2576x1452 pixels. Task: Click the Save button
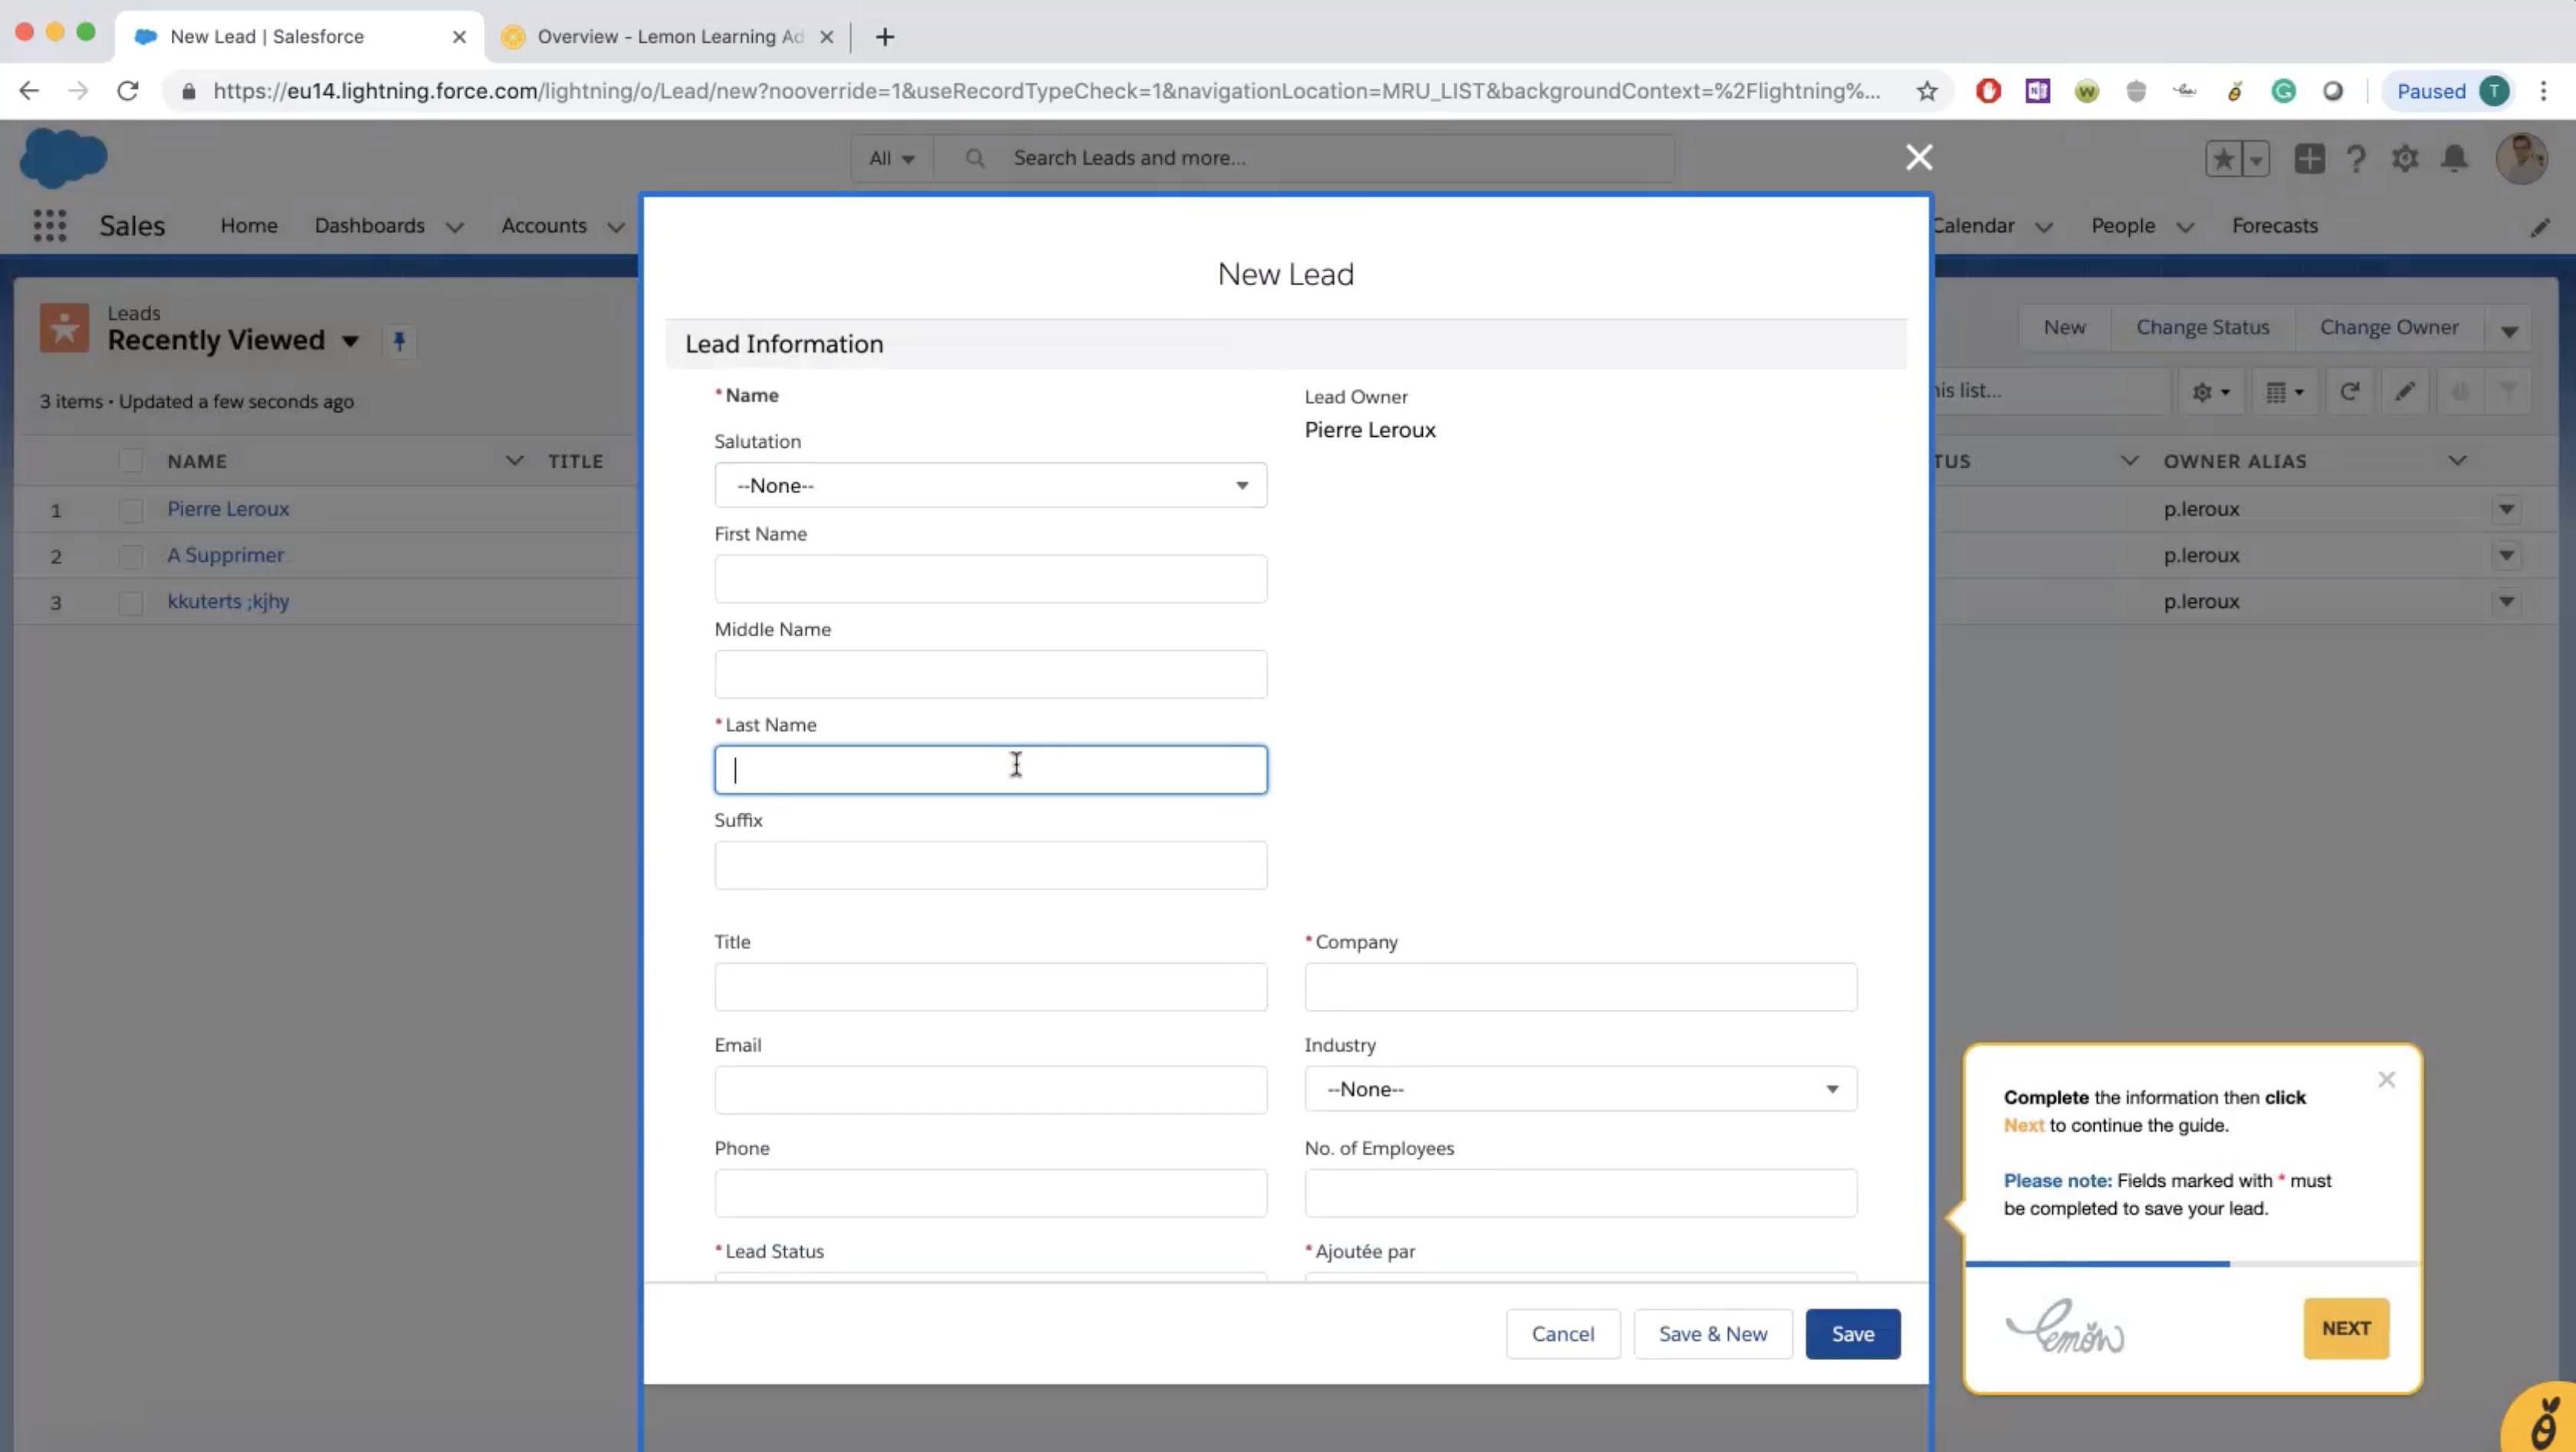tap(1851, 1333)
